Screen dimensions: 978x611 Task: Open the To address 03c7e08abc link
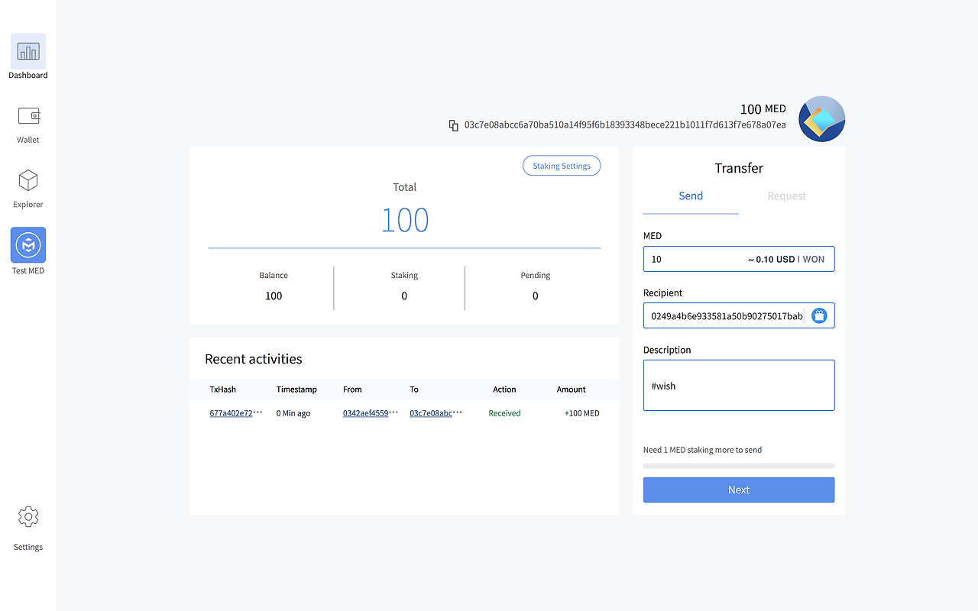(431, 413)
